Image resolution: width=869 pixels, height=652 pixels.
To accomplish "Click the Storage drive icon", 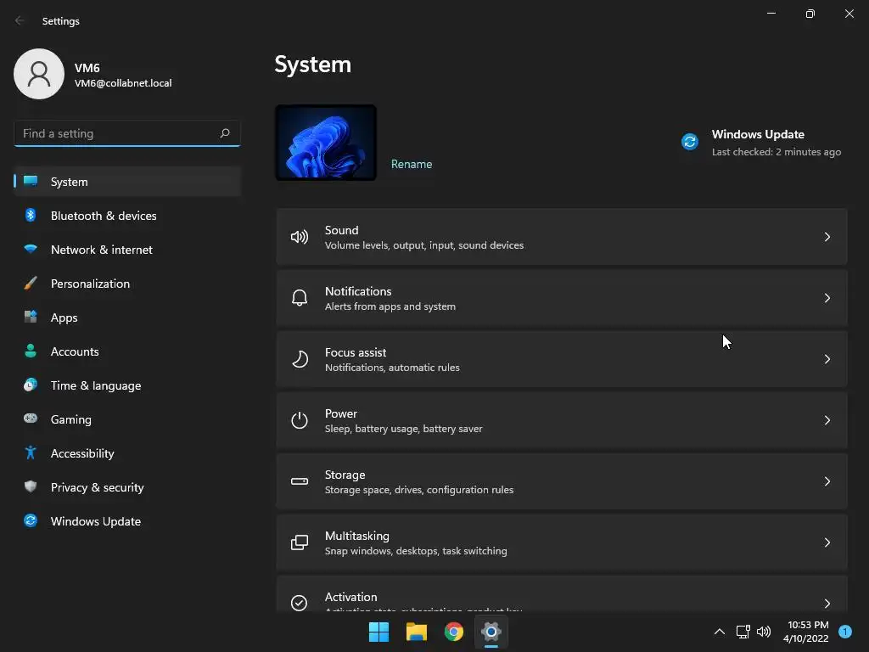I will (x=300, y=481).
